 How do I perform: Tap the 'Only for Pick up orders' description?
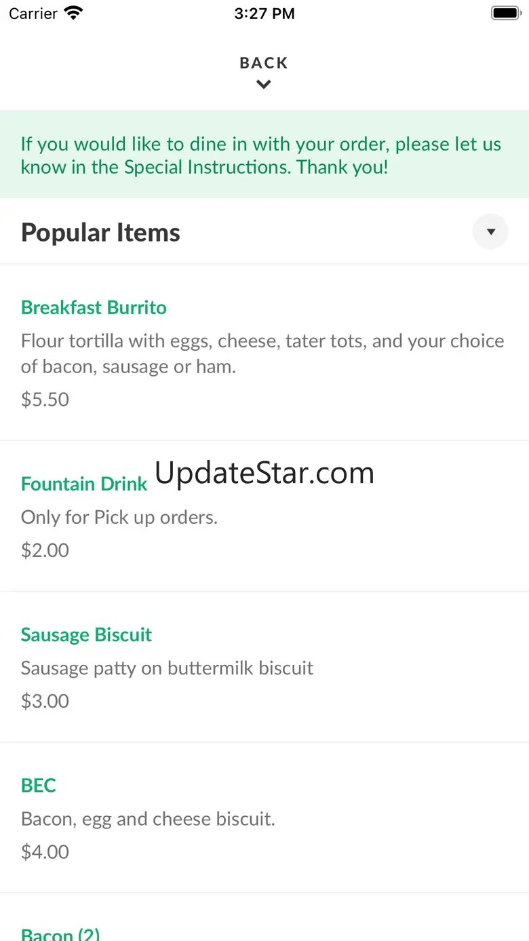point(119,517)
